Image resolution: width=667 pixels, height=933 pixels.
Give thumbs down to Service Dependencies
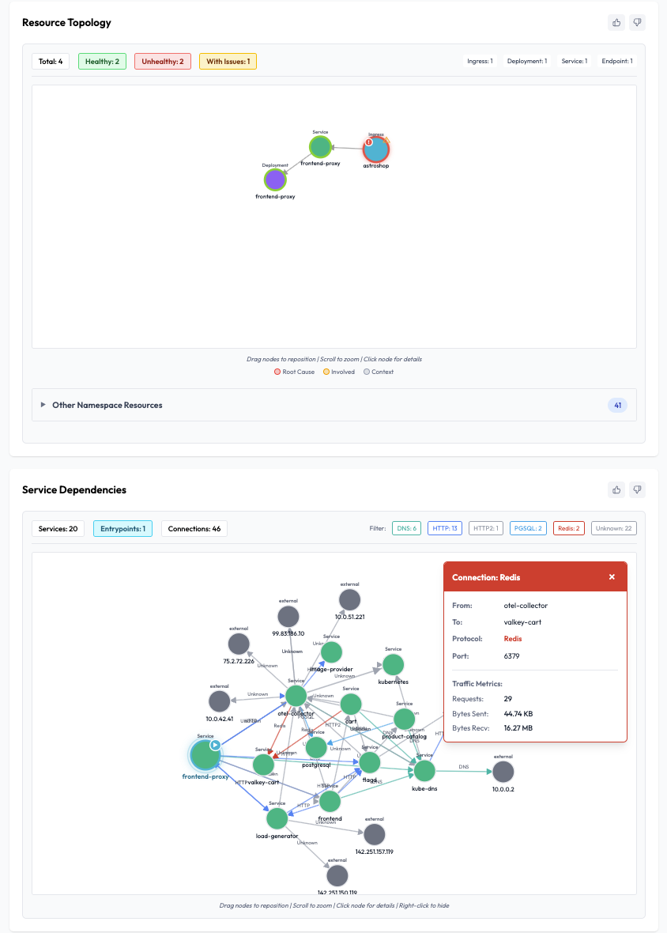pos(637,489)
